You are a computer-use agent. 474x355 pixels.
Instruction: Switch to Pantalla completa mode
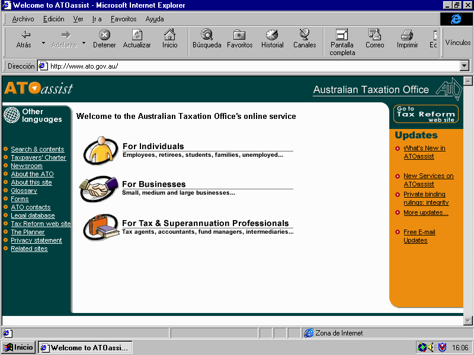click(342, 42)
